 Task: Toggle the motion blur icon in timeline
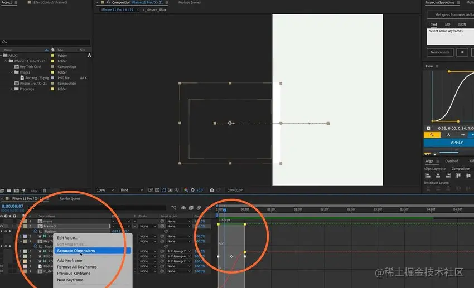(x=199, y=208)
